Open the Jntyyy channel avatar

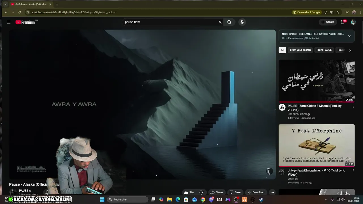[282, 172]
